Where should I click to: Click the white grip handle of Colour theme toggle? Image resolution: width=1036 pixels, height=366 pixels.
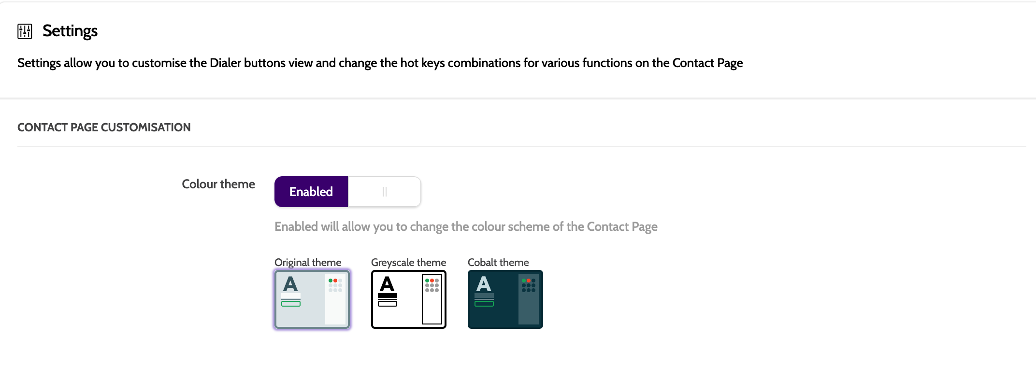pyautogui.click(x=385, y=192)
